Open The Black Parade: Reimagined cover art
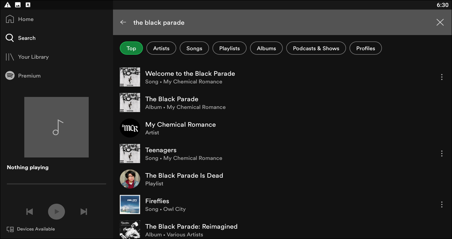The width and height of the screenshot is (452, 239). 130,229
